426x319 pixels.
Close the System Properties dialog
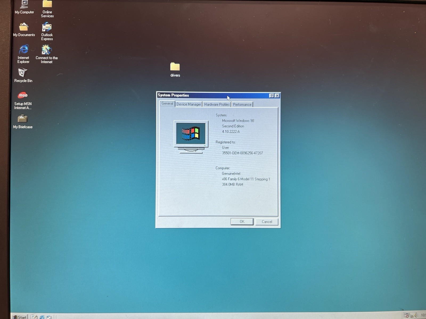[277, 95]
